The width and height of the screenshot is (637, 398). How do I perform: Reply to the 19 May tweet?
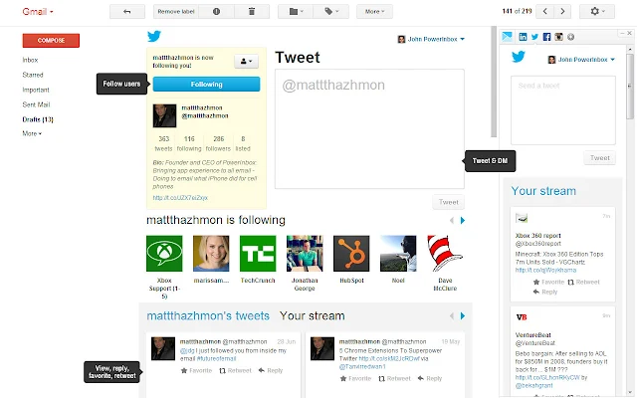(430, 378)
